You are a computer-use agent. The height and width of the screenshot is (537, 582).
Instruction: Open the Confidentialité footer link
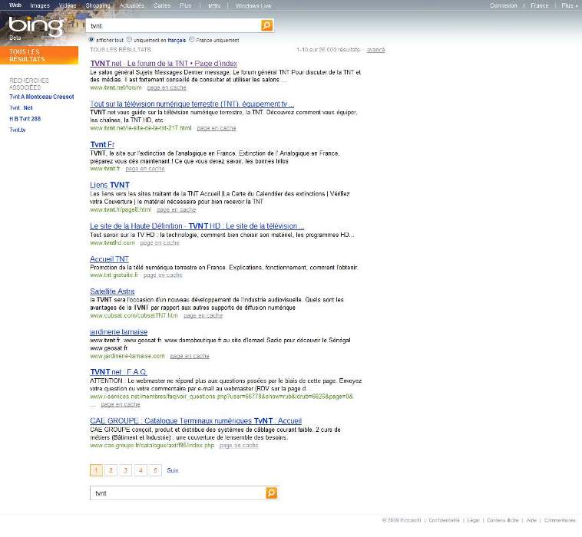[444, 520]
